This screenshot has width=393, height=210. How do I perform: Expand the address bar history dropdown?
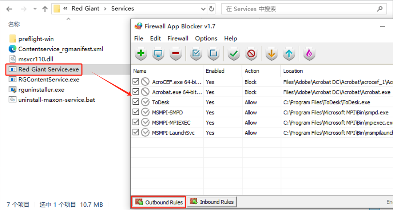(203, 9)
